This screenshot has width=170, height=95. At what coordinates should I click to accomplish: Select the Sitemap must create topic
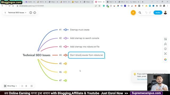point(80,30)
